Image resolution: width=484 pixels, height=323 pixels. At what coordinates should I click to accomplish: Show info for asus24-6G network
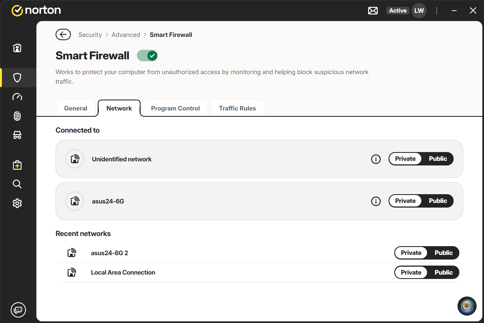pyautogui.click(x=376, y=201)
